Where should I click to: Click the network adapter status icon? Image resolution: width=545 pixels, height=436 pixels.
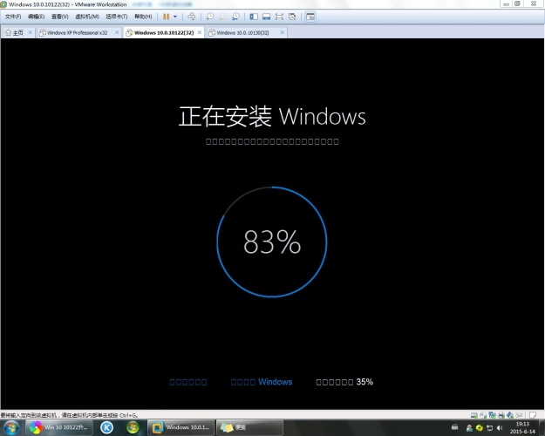(x=492, y=415)
